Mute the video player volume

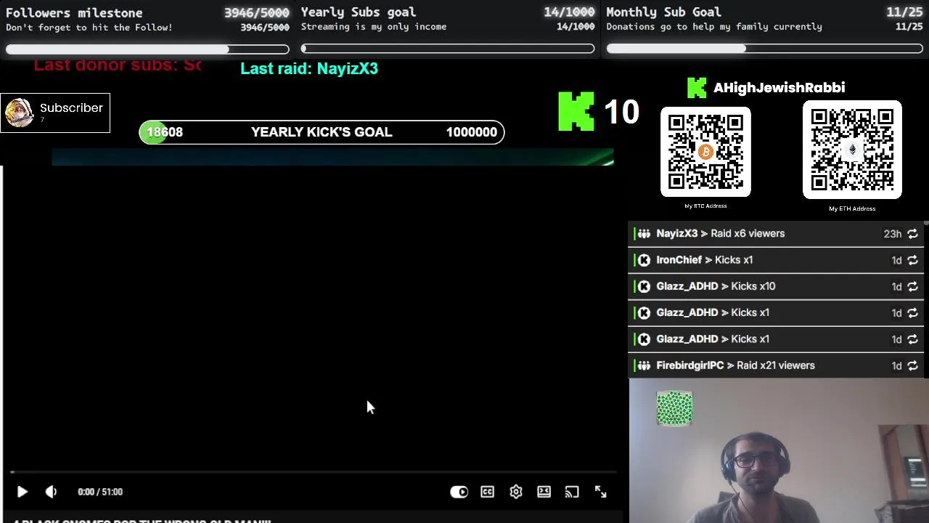point(51,492)
